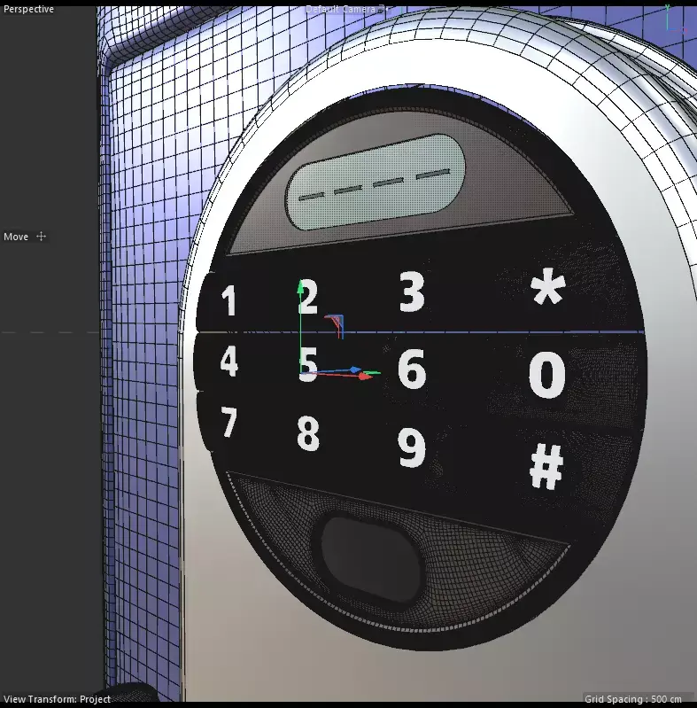Click the Grid Spacing : 500 cm readout
The image size is (697, 708).
click(633, 699)
